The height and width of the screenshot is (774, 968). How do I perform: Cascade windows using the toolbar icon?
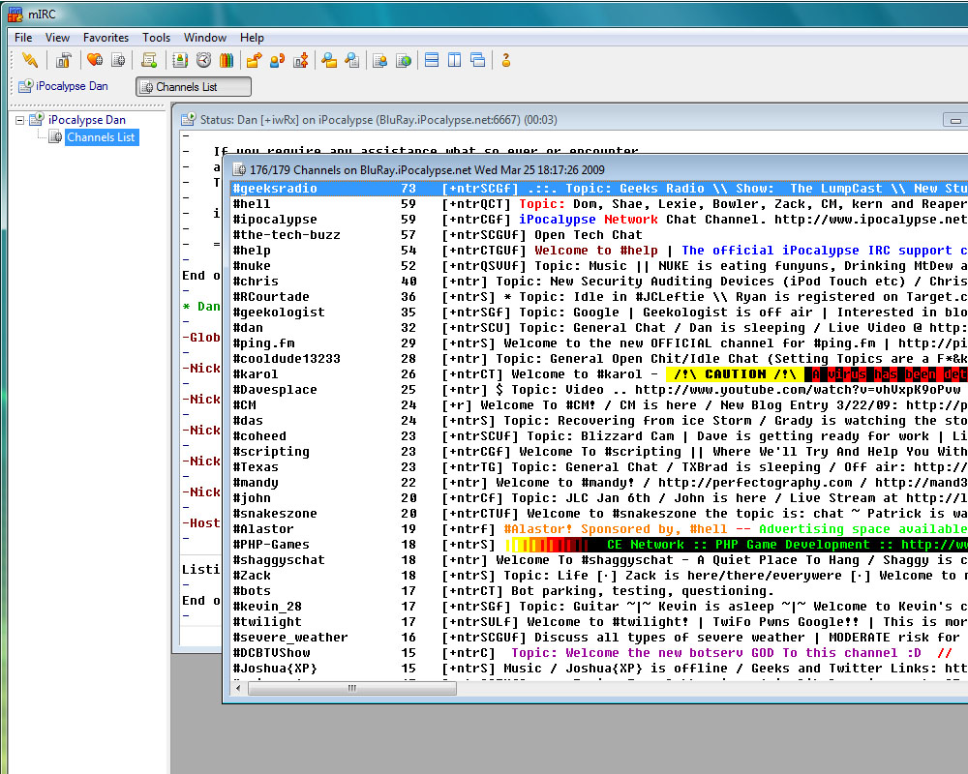pos(478,60)
